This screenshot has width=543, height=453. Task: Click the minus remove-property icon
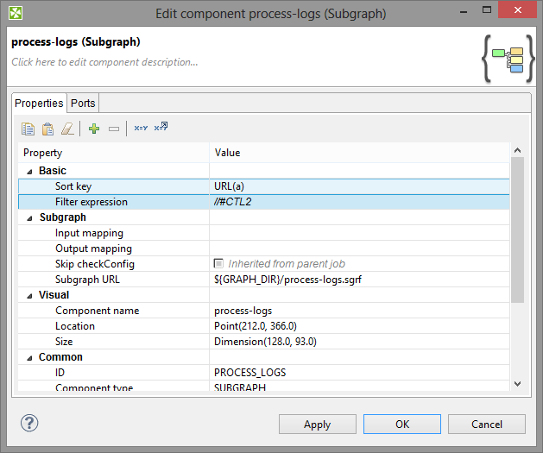click(114, 129)
